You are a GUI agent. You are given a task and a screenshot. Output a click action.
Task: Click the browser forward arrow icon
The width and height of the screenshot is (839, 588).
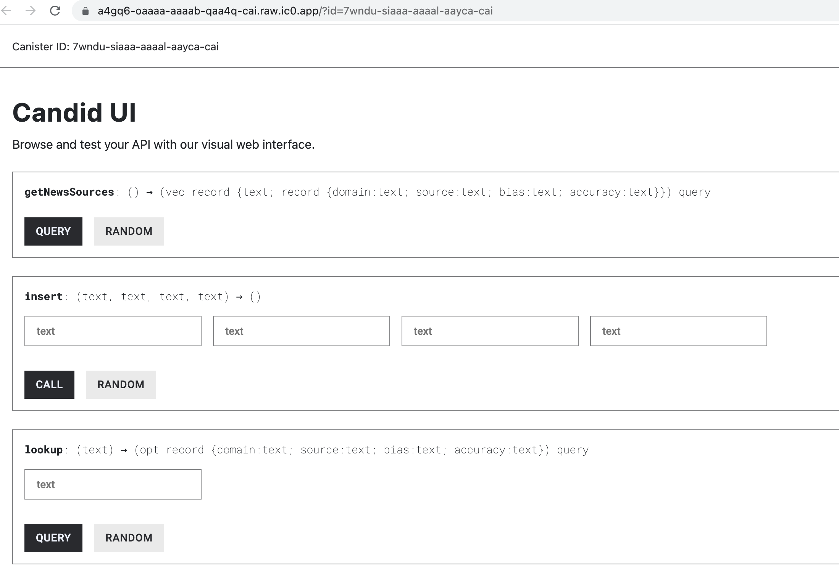(30, 11)
